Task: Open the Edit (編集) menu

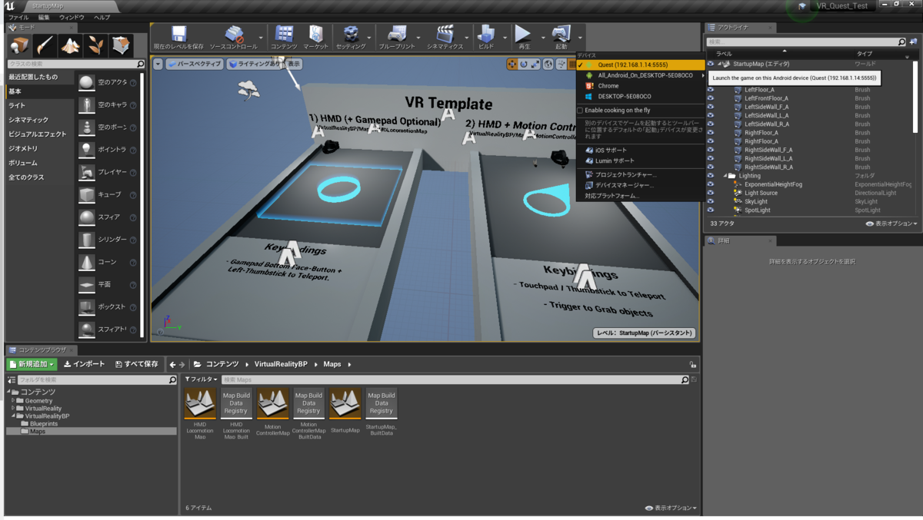Action: click(44, 17)
